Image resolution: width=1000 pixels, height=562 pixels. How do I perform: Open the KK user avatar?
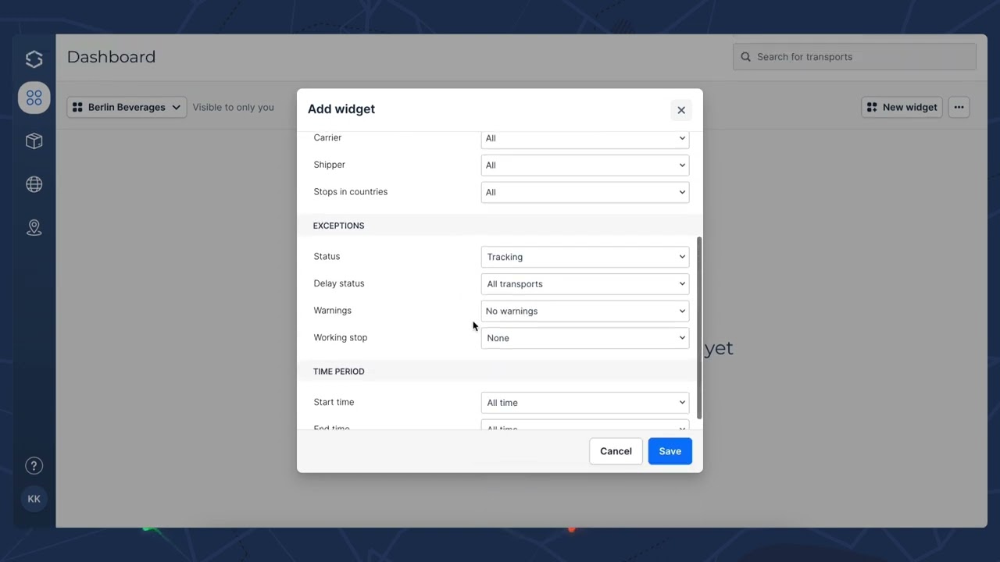[34, 499]
